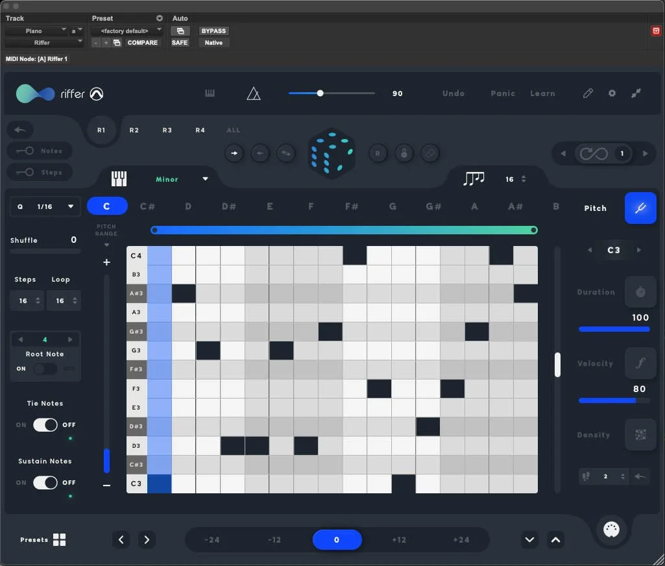Roll the dice to randomize the riff
This screenshot has height=566, width=665.
click(332, 153)
